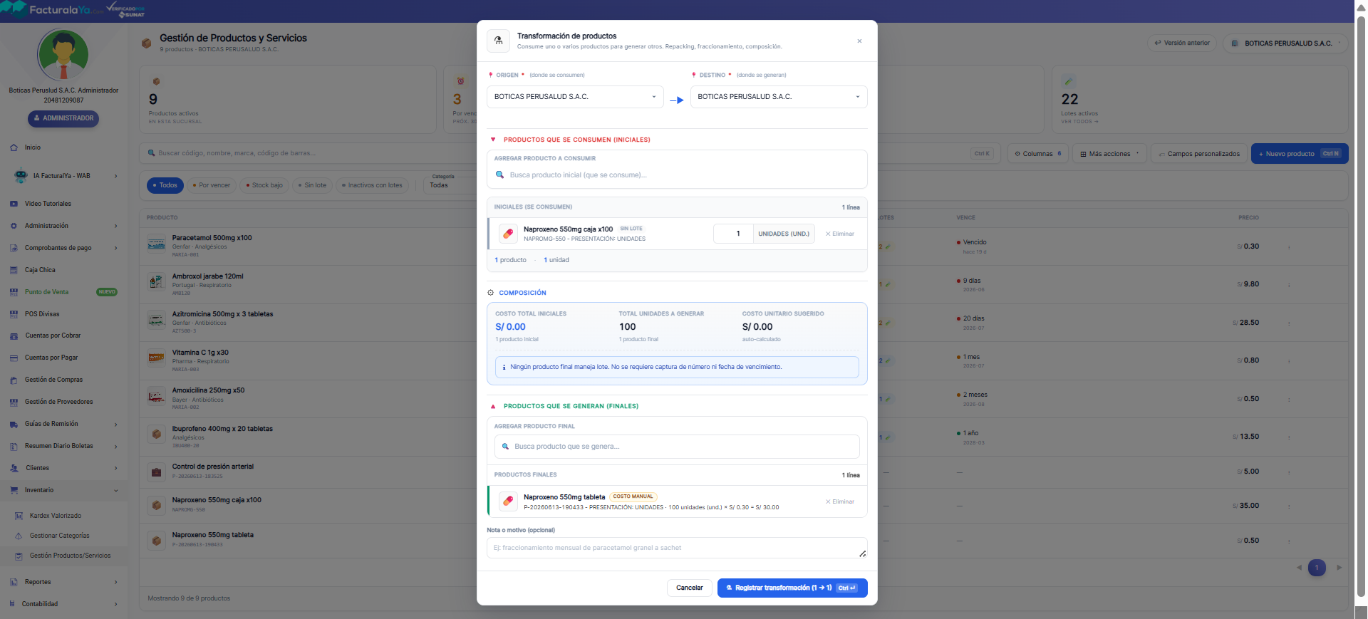The height and width of the screenshot is (619, 1368).
Task: Cancel the transformation dialog
Action: [x=689, y=588]
